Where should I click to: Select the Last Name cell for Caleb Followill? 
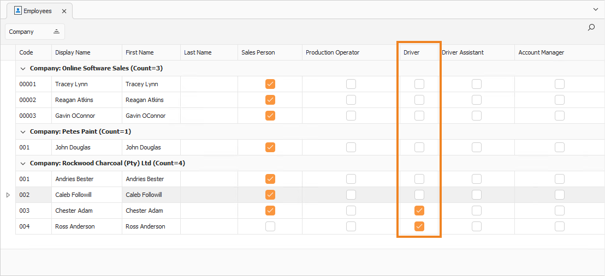click(x=209, y=195)
